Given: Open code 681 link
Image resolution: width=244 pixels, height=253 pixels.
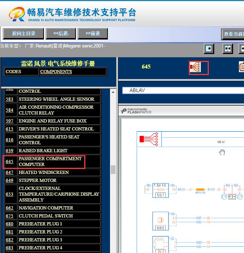Looking at the screenshot, I should click(9, 232).
